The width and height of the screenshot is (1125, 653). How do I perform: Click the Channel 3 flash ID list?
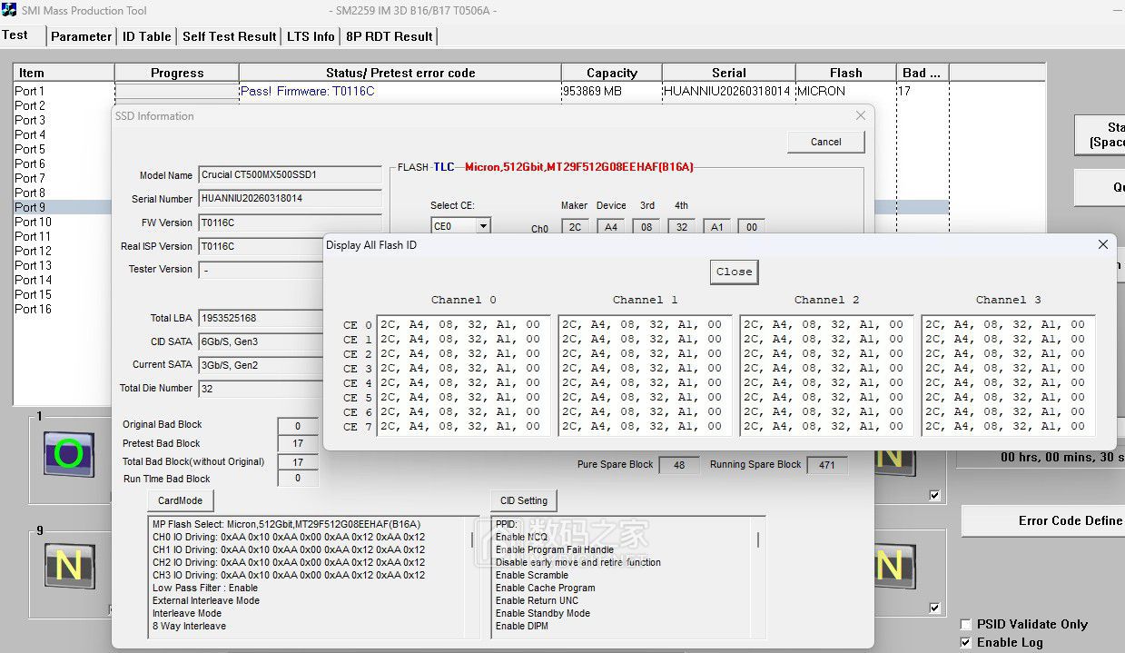click(x=1008, y=375)
